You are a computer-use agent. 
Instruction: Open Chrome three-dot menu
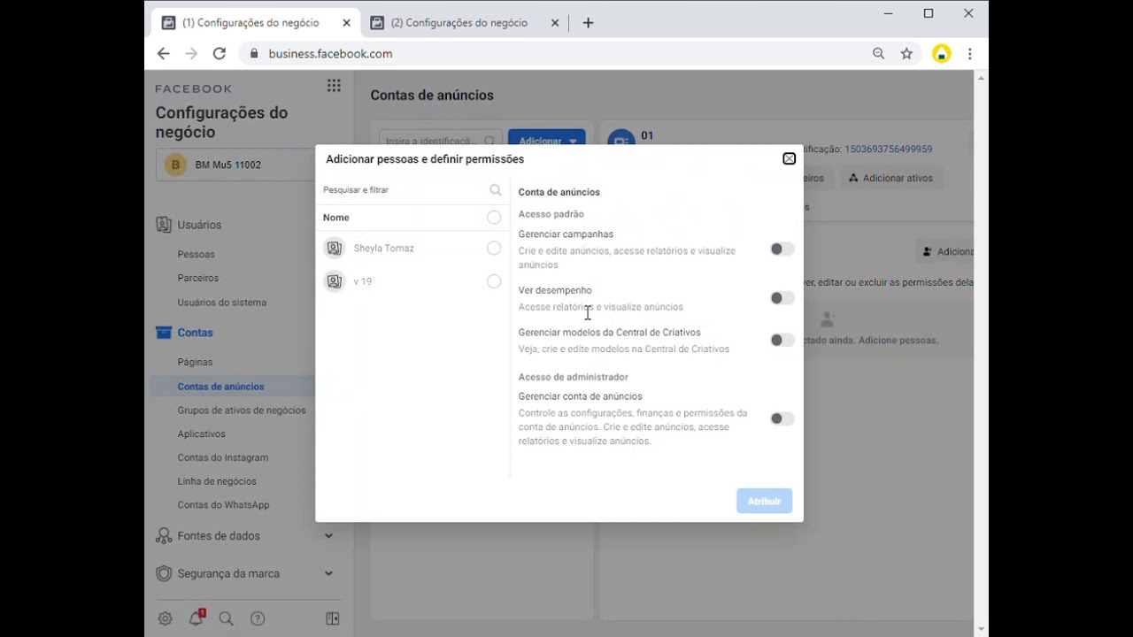click(x=970, y=54)
